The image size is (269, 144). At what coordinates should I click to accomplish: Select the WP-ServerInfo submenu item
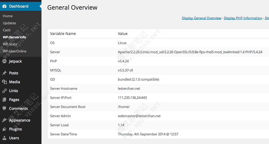(x=14, y=37)
